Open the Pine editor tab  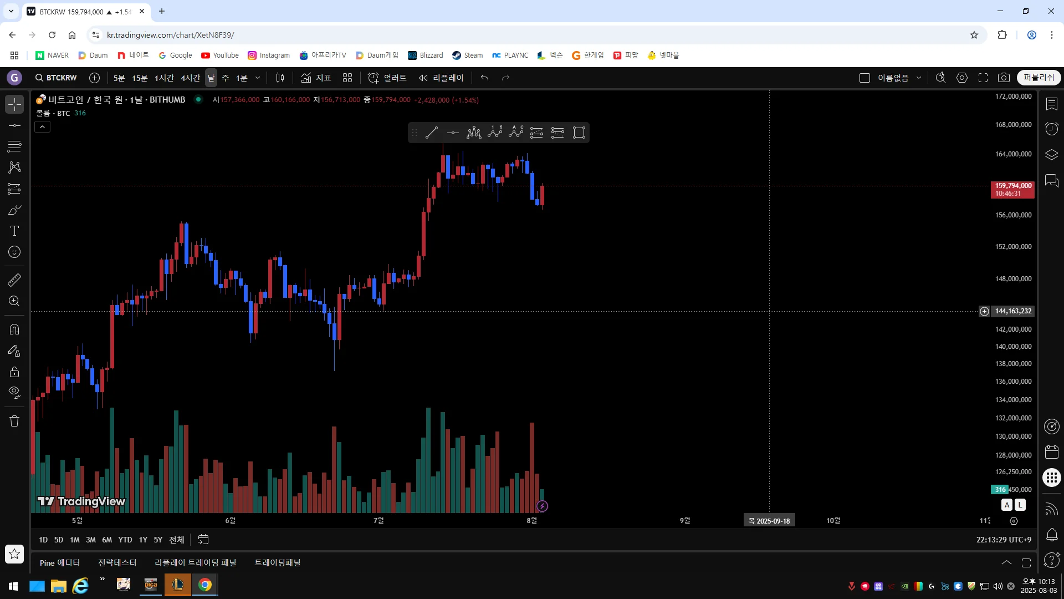[60, 562]
